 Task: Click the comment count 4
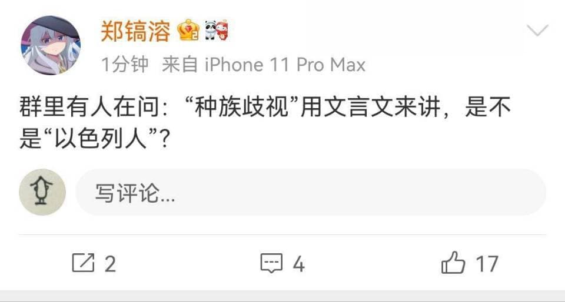click(299, 264)
